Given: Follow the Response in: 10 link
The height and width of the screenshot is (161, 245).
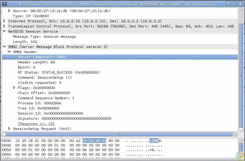Looking at the screenshot, I should [36, 124].
